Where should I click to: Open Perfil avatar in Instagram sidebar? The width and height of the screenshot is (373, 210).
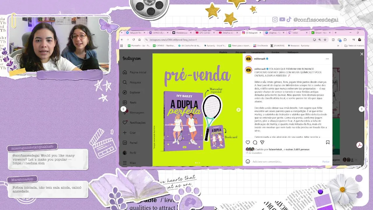125,153
